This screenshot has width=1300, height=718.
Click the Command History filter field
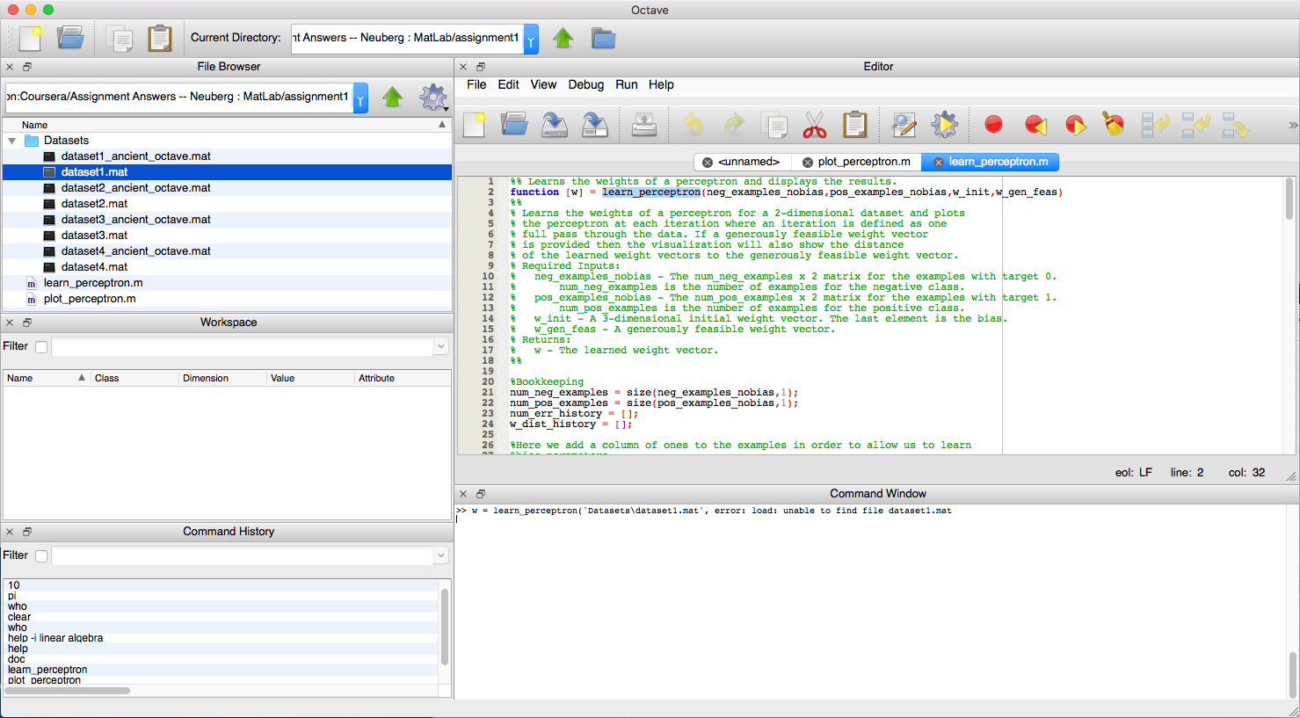pyautogui.click(x=243, y=555)
